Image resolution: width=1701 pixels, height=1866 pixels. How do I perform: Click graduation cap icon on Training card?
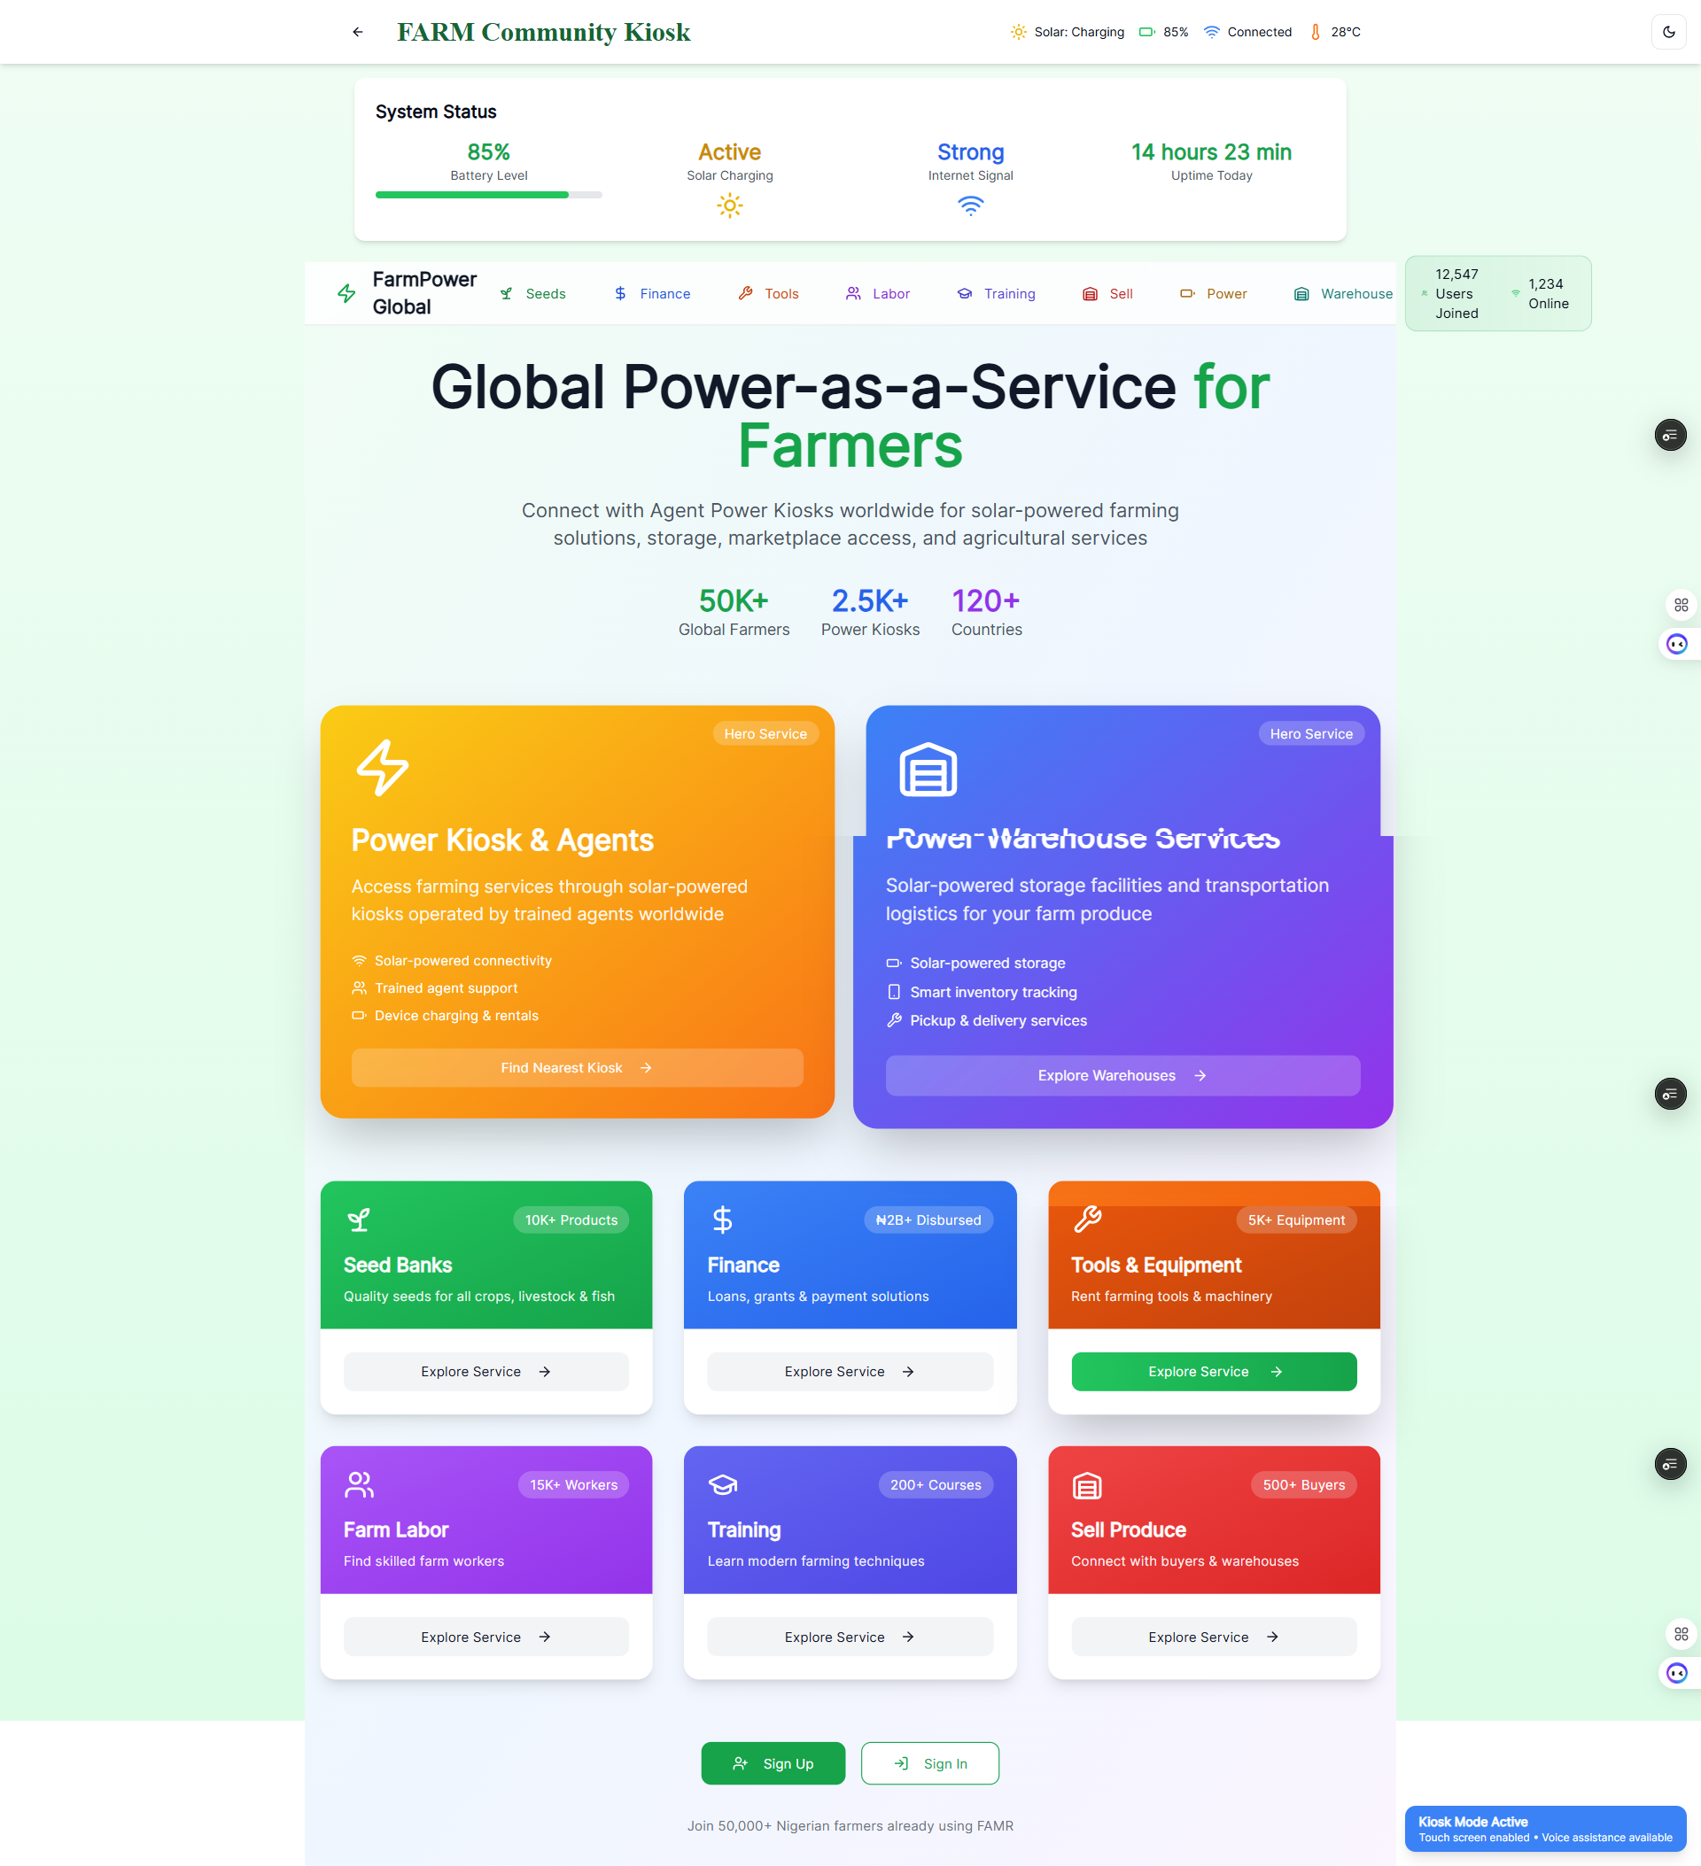[722, 1484]
